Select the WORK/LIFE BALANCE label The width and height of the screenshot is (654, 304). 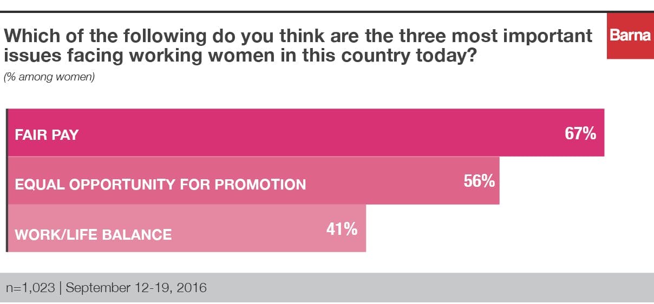click(93, 234)
